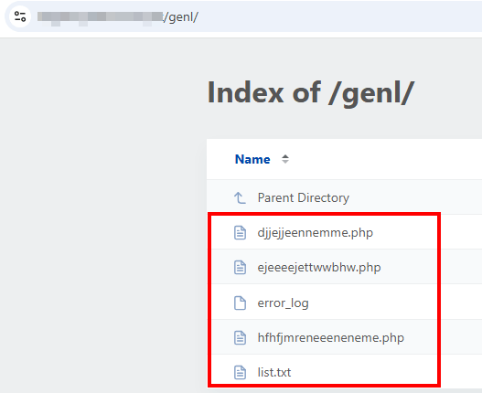Open the list.txt file
This screenshot has height=393, width=482.
click(274, 372)
